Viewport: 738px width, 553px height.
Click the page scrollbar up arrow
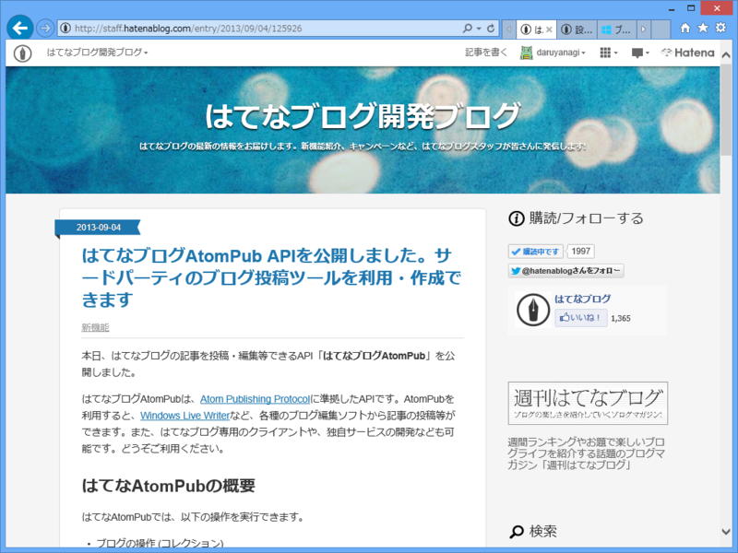pyautogui.click(x=726, y=55)
